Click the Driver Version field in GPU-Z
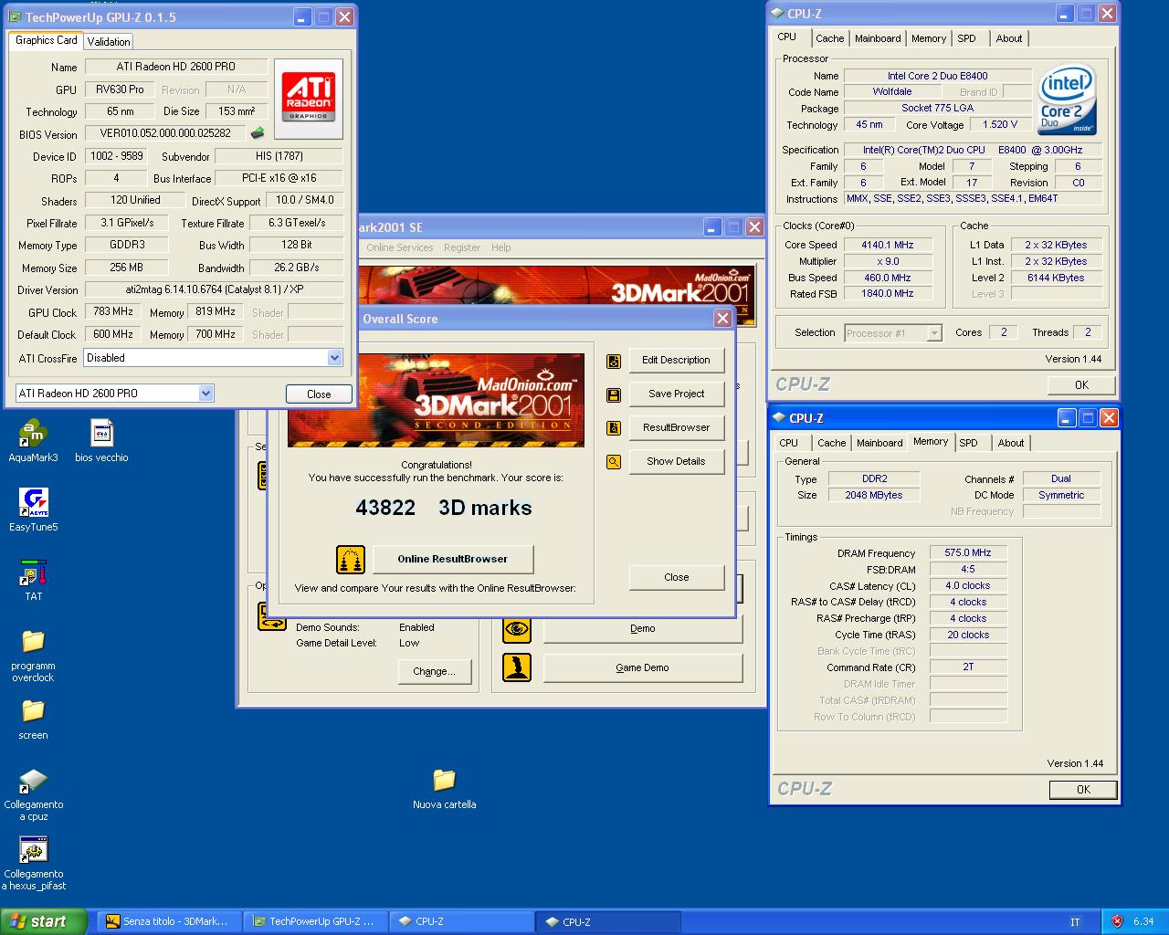The width and height of the screenshot is (1169, 935). pyautogui.click(x=214, y=290)
